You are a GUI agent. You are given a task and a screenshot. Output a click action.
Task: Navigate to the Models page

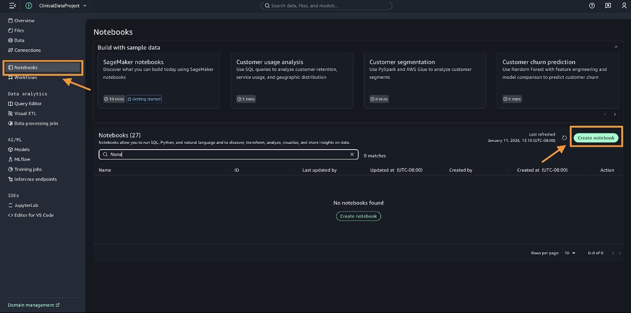tap(22, 150)
